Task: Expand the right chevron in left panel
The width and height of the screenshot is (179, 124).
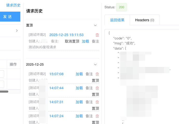Action: [17, 31]
